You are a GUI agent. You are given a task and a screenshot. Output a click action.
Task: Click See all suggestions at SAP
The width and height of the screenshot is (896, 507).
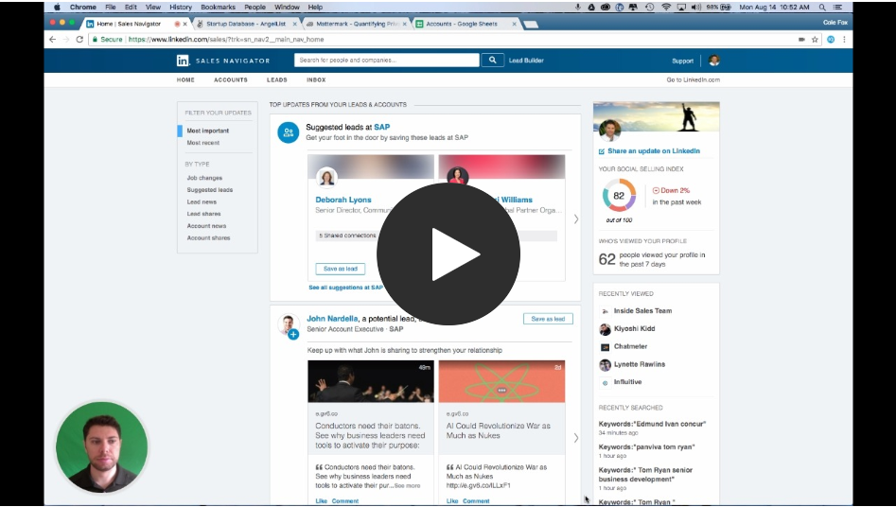pos(345,288)
